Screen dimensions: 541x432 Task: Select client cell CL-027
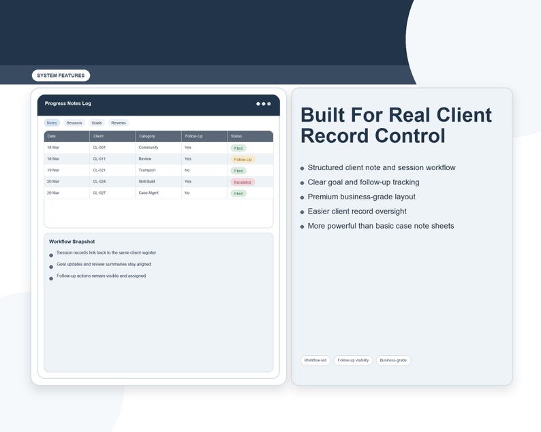tap(112, 193)
